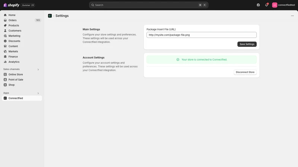Click the Online Store icon
The width and height of the screenshot is (298, 167).
coord(5,75)
